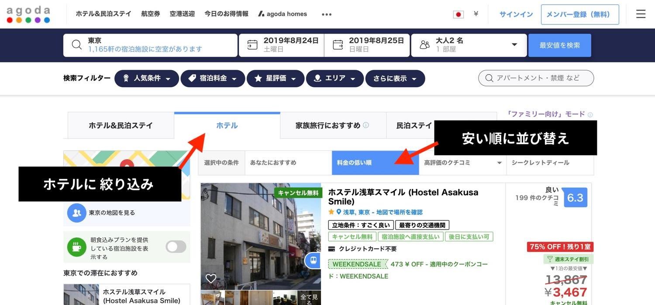Click the 全て見る photo thumbnail

309,298
